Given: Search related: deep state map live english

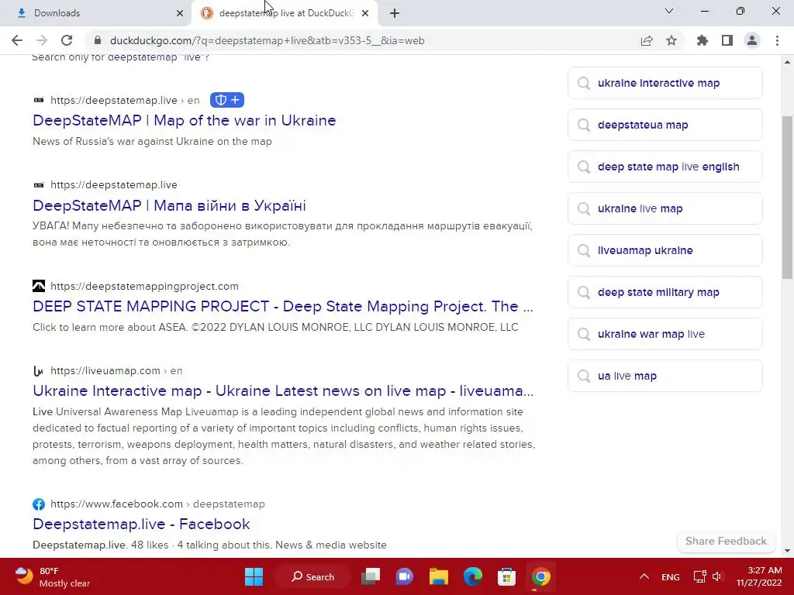Looking at the screenshot, I should (665, 167).
